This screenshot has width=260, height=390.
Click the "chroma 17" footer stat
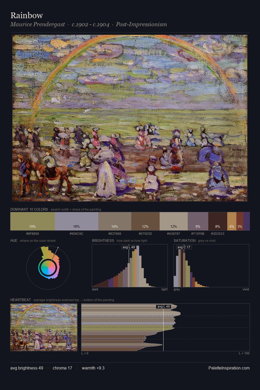point(62,368)
